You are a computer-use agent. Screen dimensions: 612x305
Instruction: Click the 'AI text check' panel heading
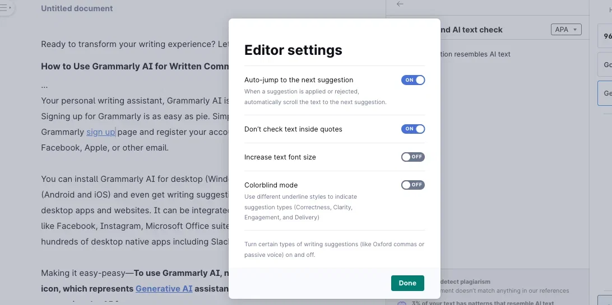point(471,30)
